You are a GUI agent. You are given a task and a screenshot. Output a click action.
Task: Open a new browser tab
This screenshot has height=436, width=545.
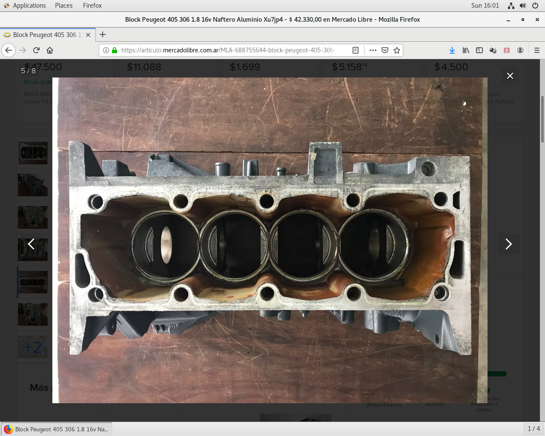(103, 34)
